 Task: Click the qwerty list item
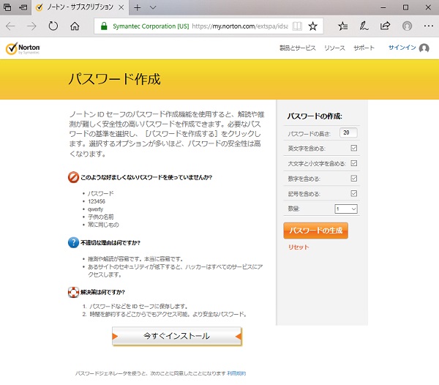(95, 209)
